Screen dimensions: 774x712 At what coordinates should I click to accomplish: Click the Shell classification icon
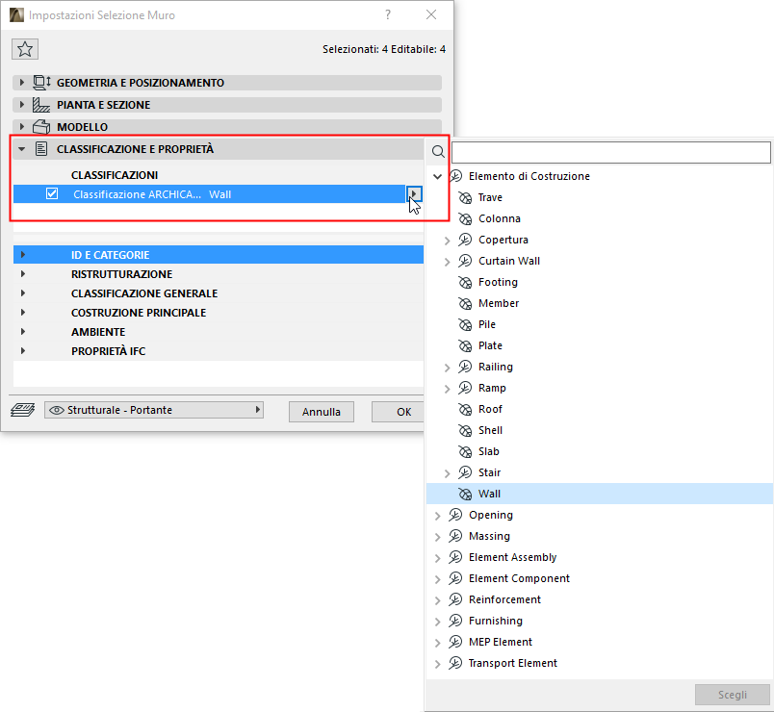(465, 430)
